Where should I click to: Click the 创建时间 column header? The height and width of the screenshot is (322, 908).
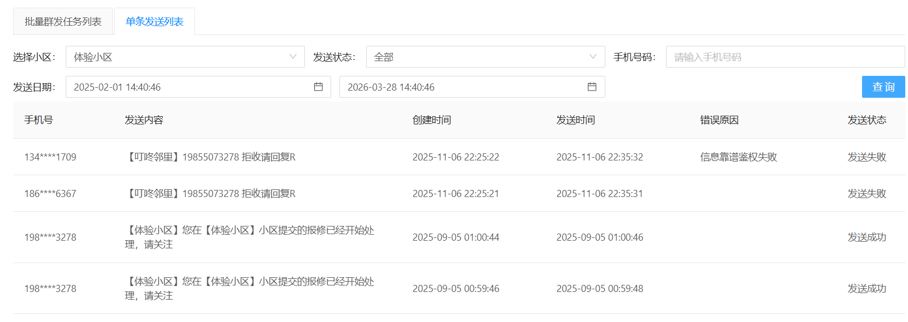pos(432,120)
